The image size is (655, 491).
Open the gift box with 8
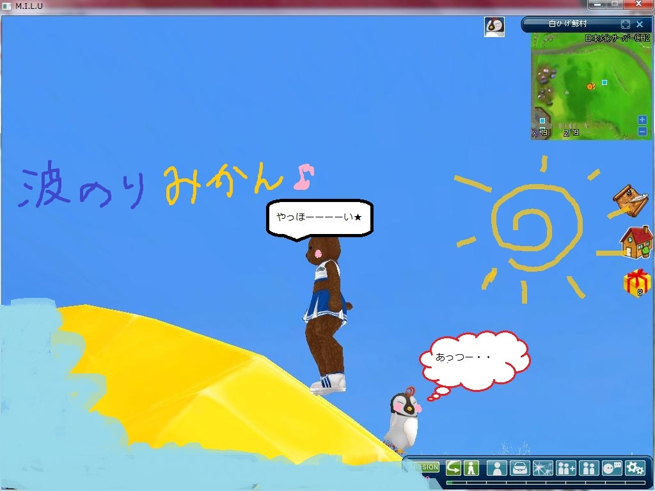pyautogui.click(x=636, y=283)
